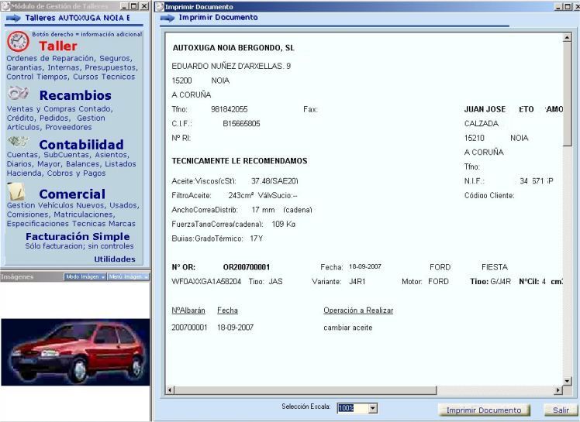Image resolution: width=580 pixels, height=422 pixels.
Task: Click the horizontal scrollbar thumb
Action: 306,390
